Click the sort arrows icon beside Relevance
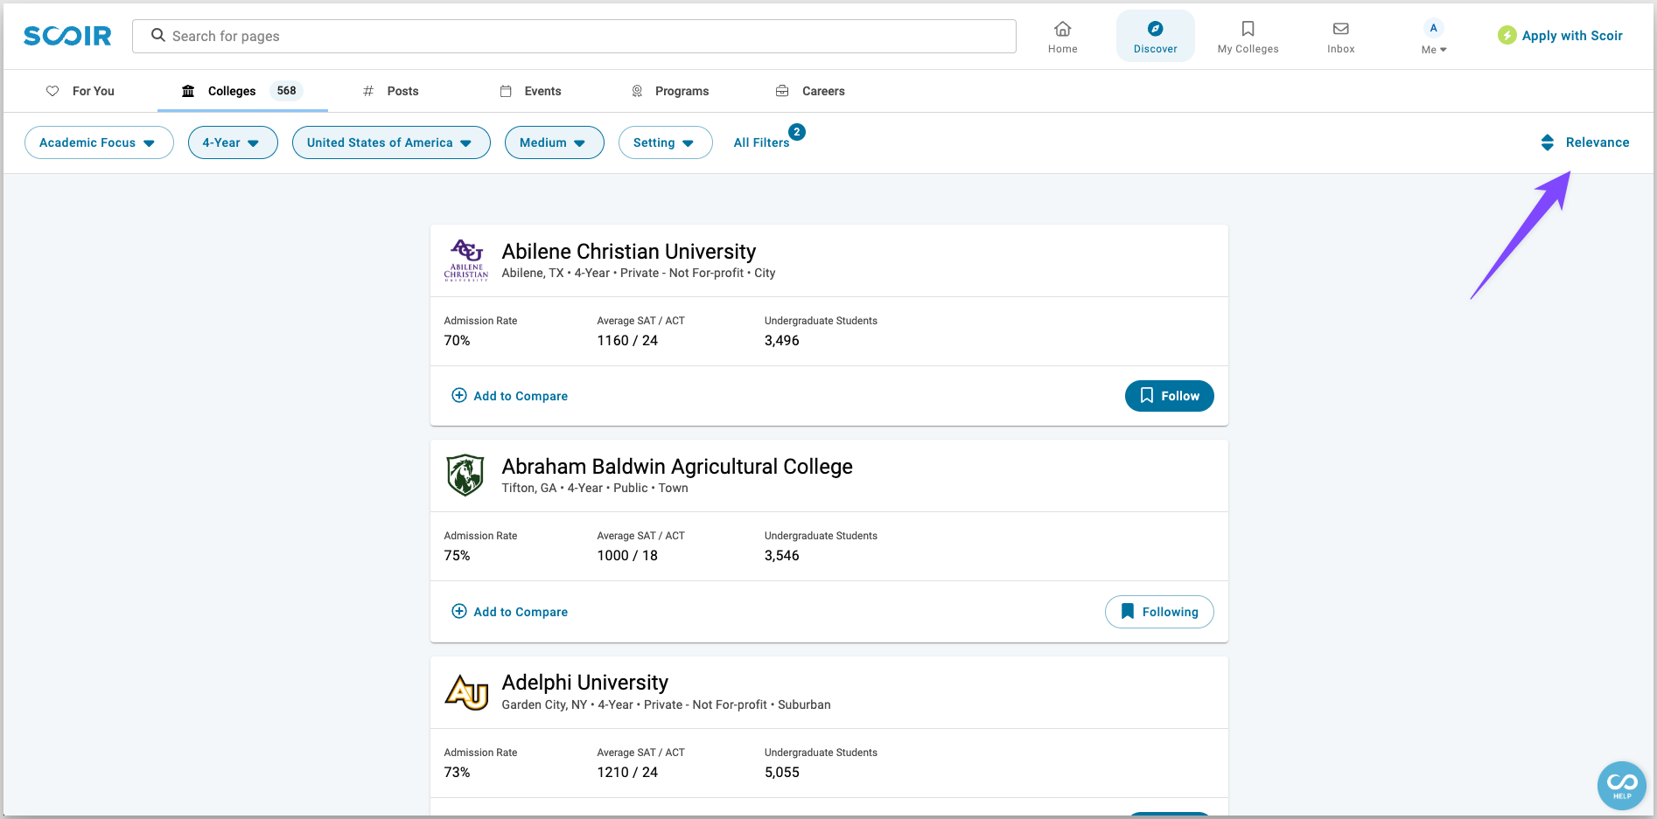Image resolution: width=1657 pixels, height=819 pixels. (x=1547, y=142)
